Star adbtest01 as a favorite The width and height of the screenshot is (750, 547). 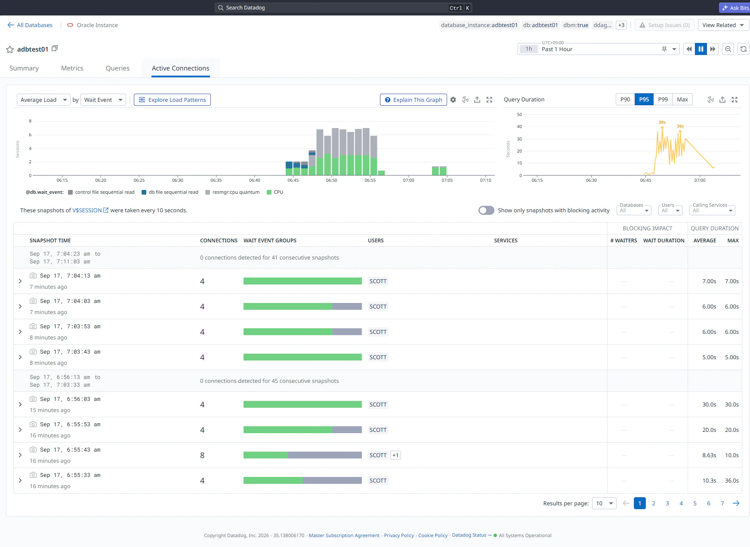[x=10, y=49]
